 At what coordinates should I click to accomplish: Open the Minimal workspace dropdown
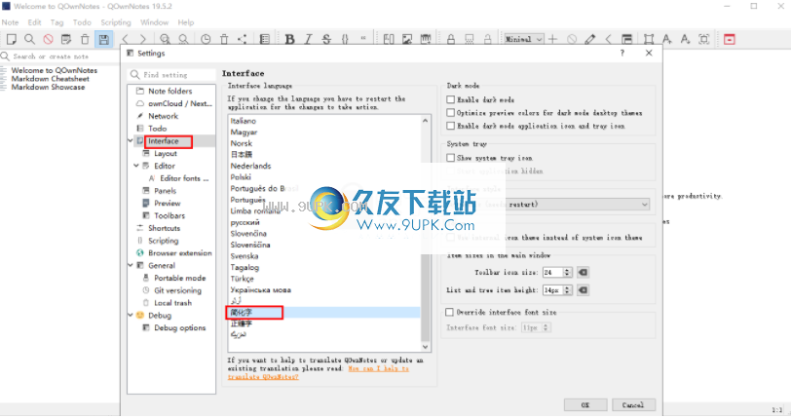point(524,39)
